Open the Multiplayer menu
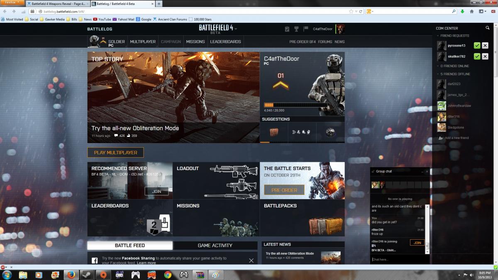This screenshot has height=280, width=498. pos(143,41)
